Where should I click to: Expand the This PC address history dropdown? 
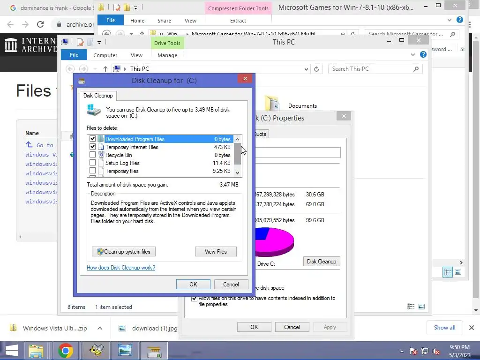(306, 69)
